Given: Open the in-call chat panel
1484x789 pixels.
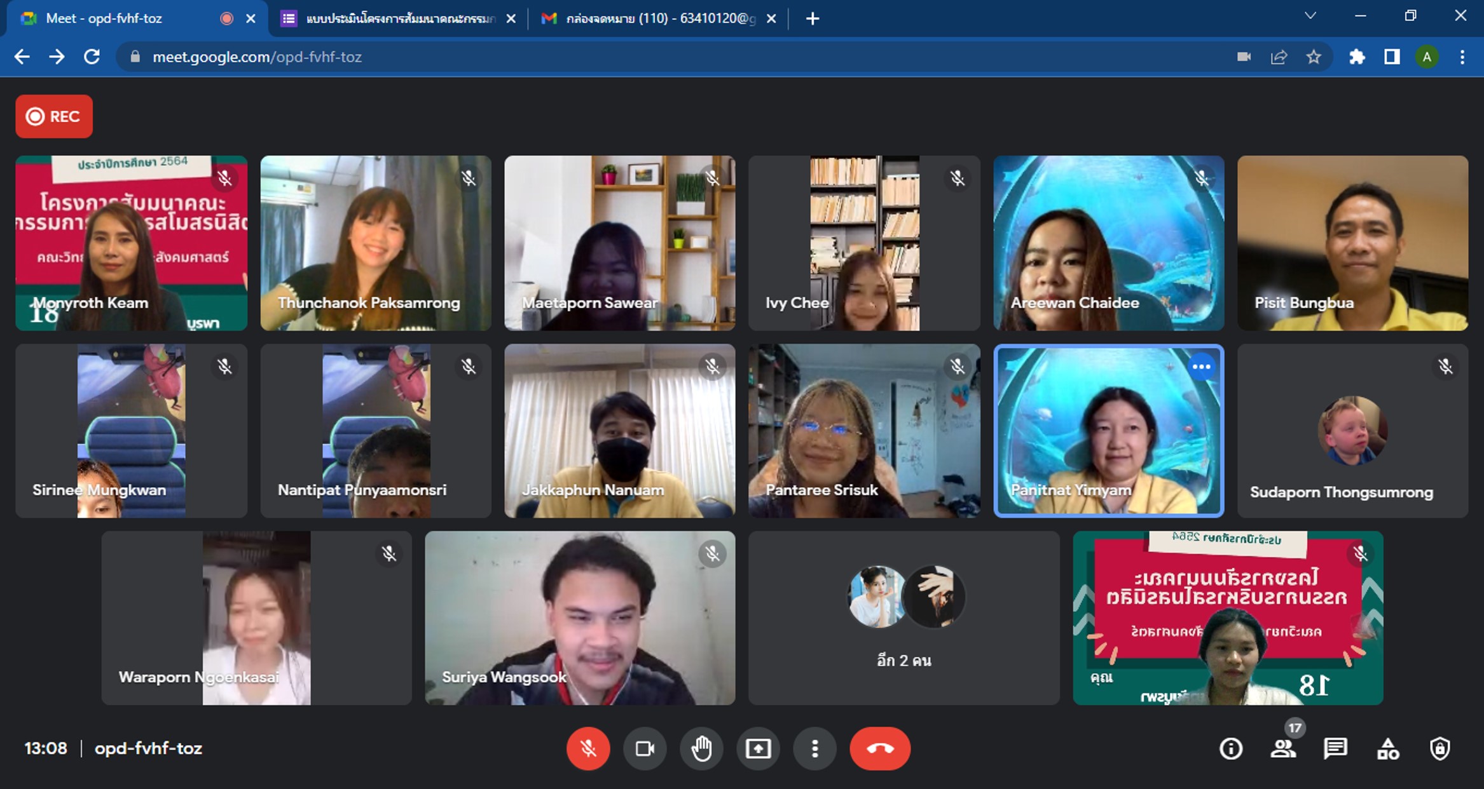Looking at the screenshot, I should click(1335, 749).
